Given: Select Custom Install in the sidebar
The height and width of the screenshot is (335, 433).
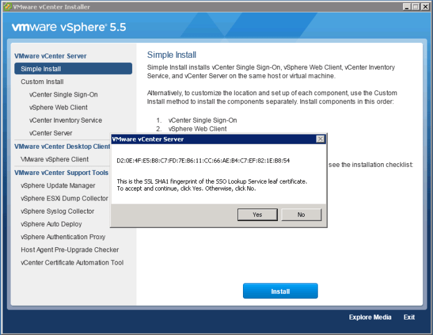Looking at the screenshot, I should 42,82.
